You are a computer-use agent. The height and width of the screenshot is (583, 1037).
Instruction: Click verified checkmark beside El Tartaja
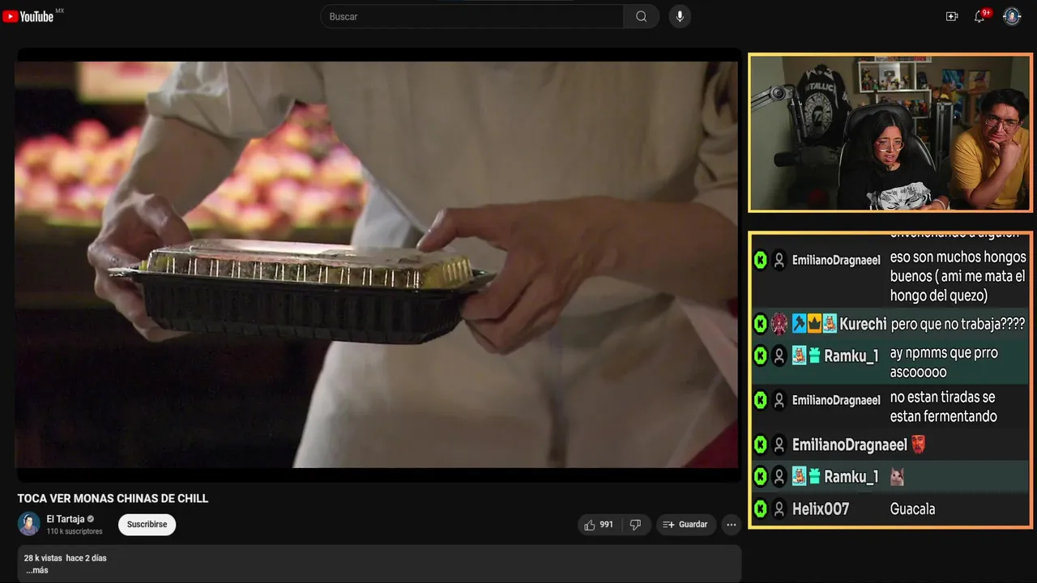(x=91, y=519)
